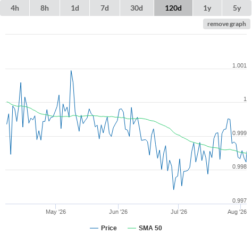Screen dimensions: 252x242
Task: Click the 1.001 y-axis label
Action: (239, 65)
